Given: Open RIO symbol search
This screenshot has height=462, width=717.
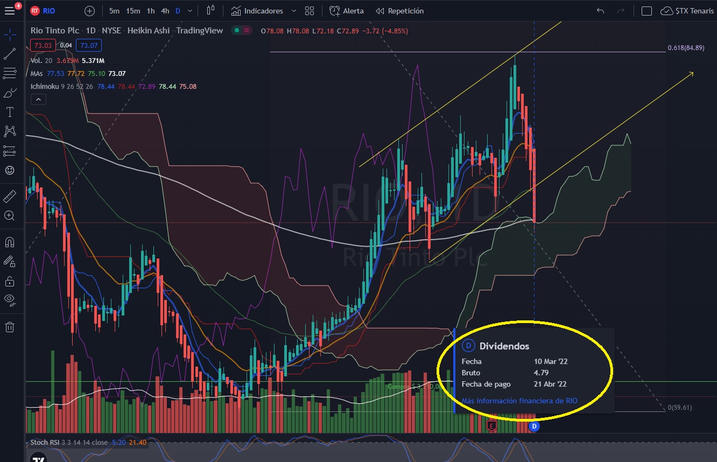Looking at the screenshot, I should pyautogui.click(x=44, y=11).
